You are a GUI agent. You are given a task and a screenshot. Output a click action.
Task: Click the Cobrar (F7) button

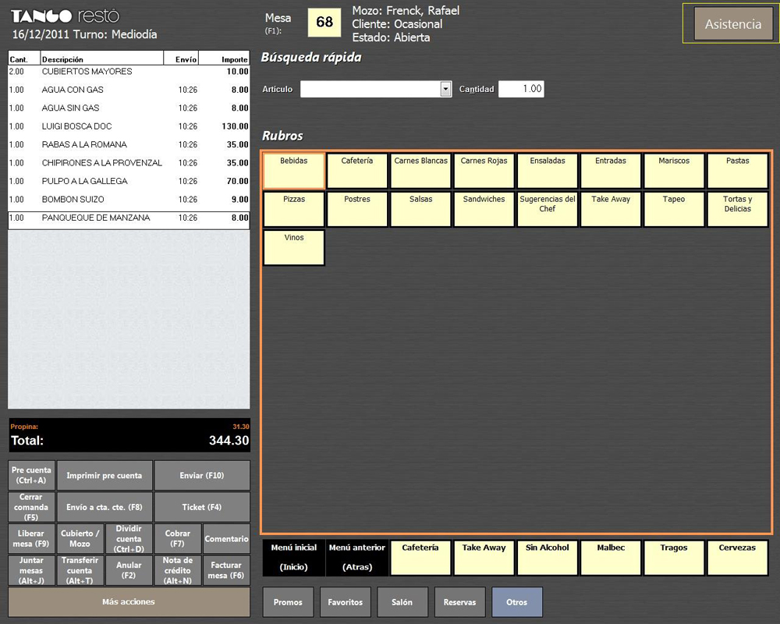[x=178, y=538]
